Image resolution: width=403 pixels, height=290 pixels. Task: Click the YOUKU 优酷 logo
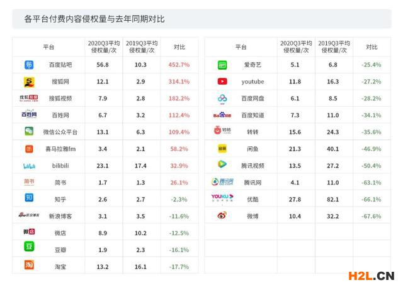[222, 198]
